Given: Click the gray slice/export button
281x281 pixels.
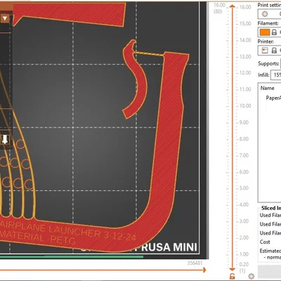Looking at the screenshot, I should click(x=269, y=271).
